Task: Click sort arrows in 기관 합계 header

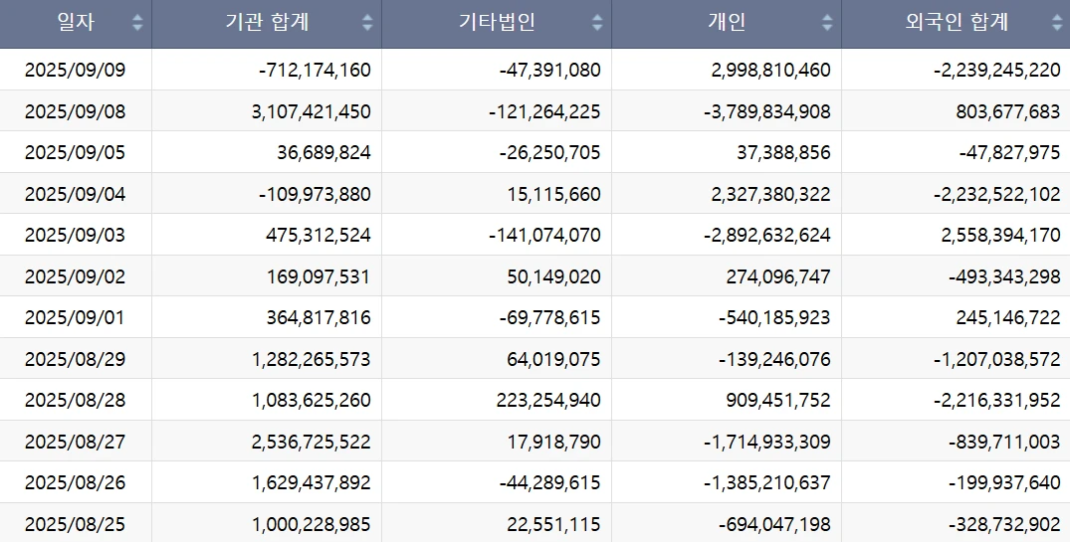Action: coord(367,23)
